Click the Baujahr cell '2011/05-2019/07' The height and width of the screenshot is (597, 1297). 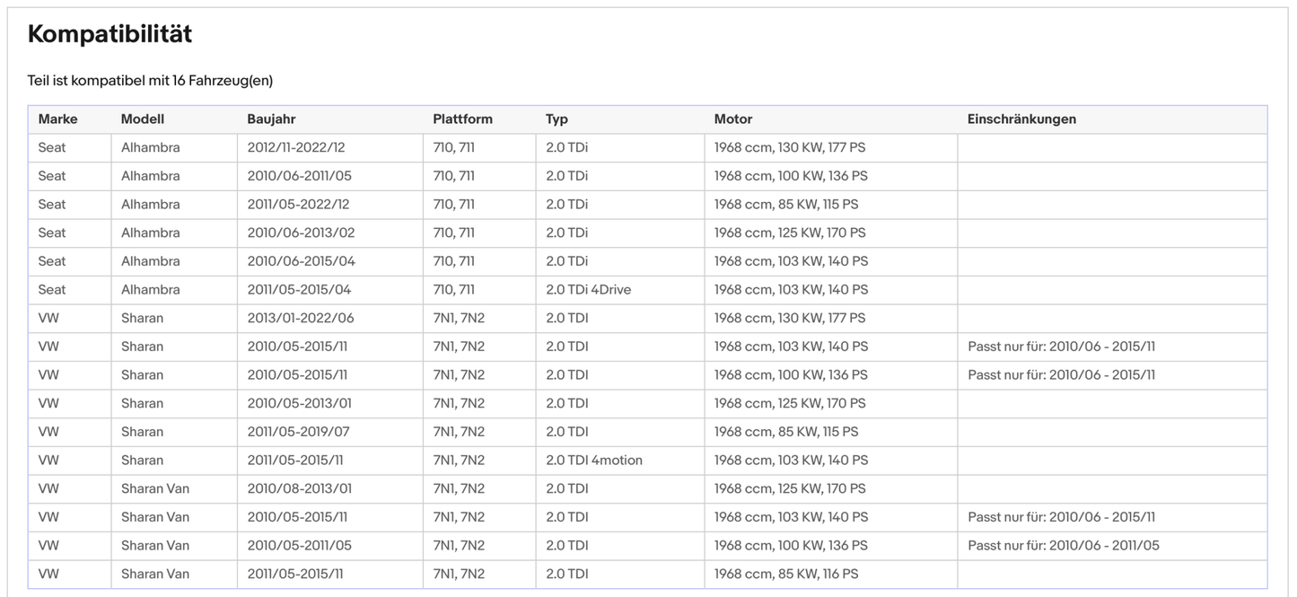click(x=298, y=432)
